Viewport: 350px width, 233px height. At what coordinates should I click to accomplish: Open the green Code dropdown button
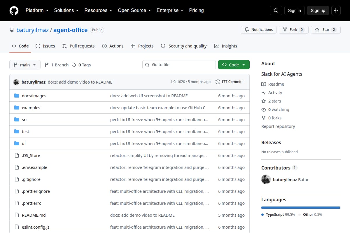point(234,65)
